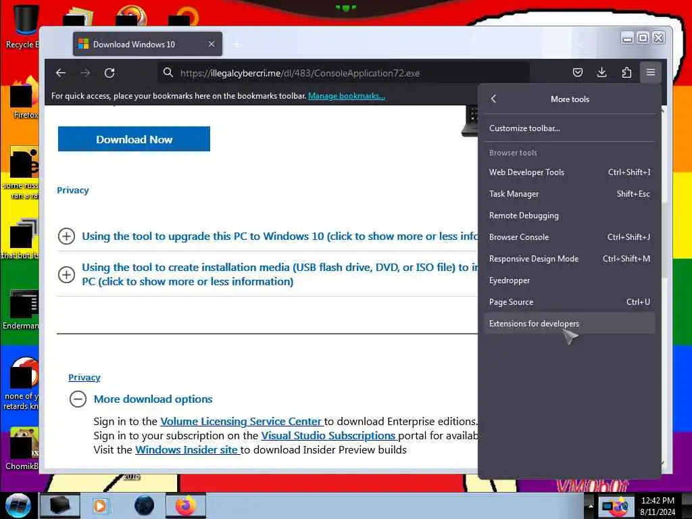Open the Windows Start orb
692x519 pixels.
[x=18, y=505]
